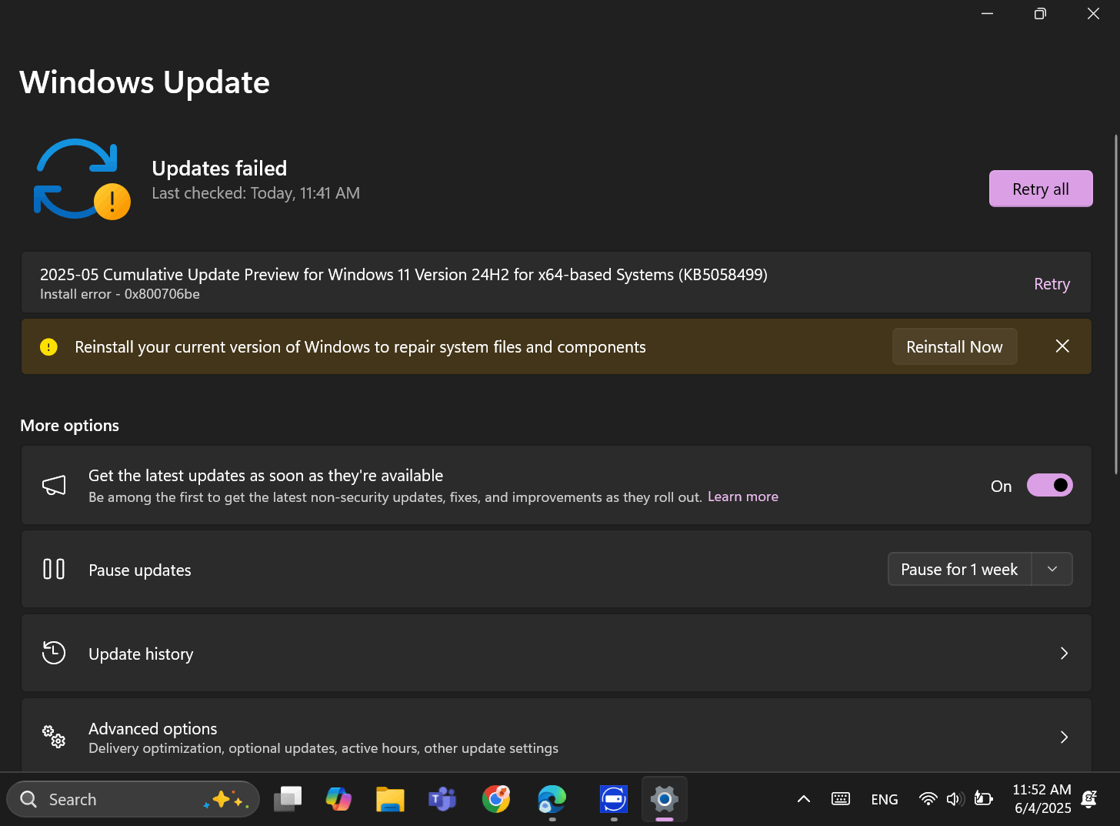
Task: Click the gears icon for Advanced options
Action: point(54,737)
